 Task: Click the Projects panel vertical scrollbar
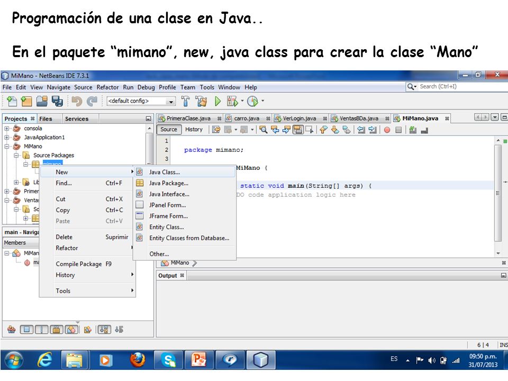[149, 146]
